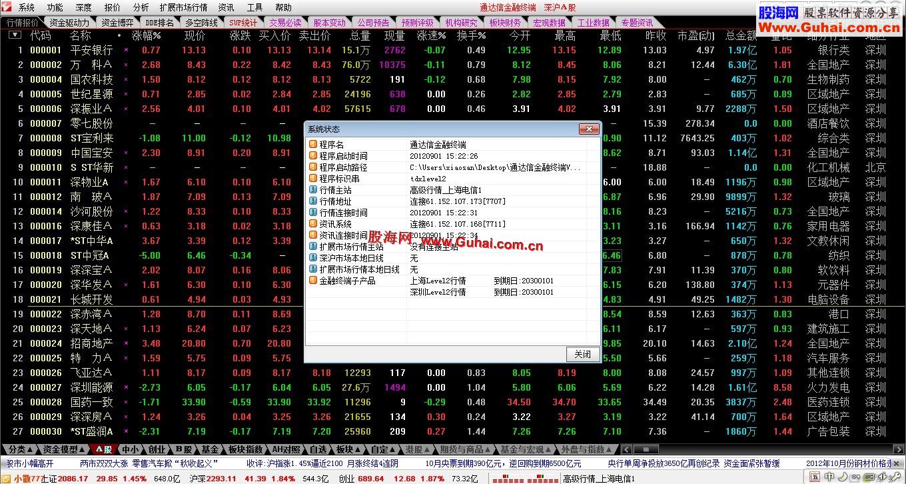Select the AH对照 bottom tab
The width and height of the screenshot is (906, 484).
286,449
